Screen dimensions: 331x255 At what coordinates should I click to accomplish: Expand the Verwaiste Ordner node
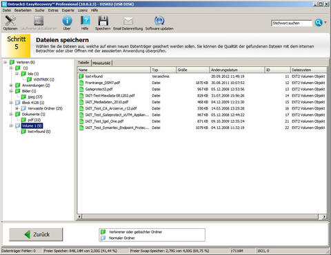17,108
